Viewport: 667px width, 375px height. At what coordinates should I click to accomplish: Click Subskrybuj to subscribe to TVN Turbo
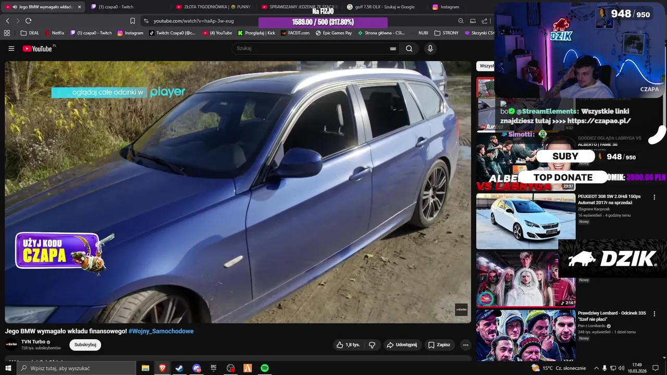tap(85, 345)
